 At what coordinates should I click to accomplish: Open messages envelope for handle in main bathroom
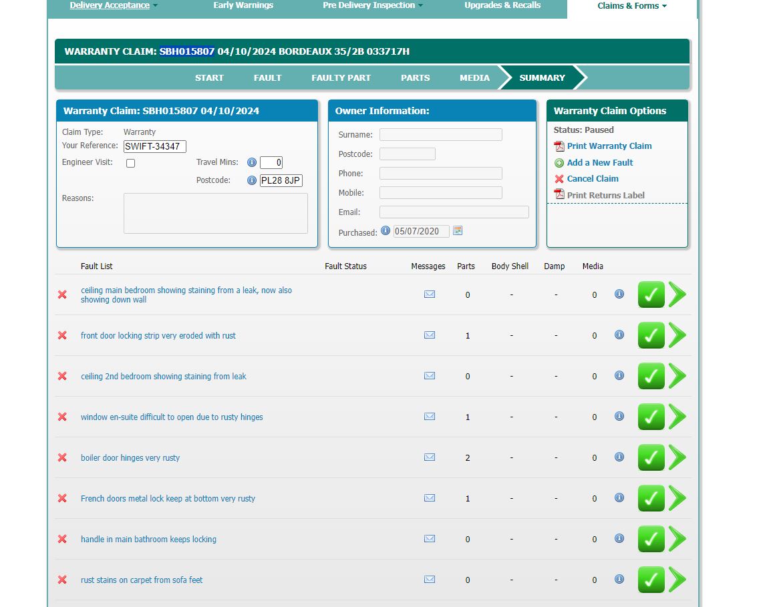(430, 539)
